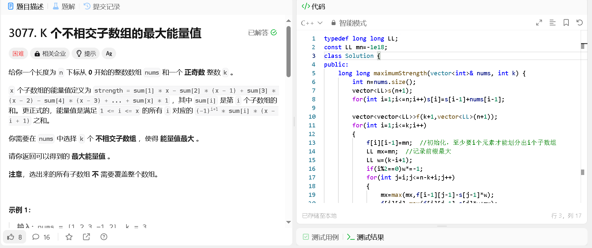592x248 pixels.
Task: Switch to the 题解 tab
Action: pyautogui.click(x=64, y=6)
